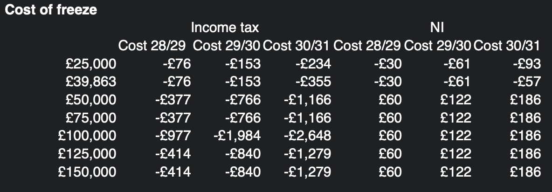Click the Income tax "Cost 29/30" column header
Screen dimensions: 552x192
click(227, 46)
